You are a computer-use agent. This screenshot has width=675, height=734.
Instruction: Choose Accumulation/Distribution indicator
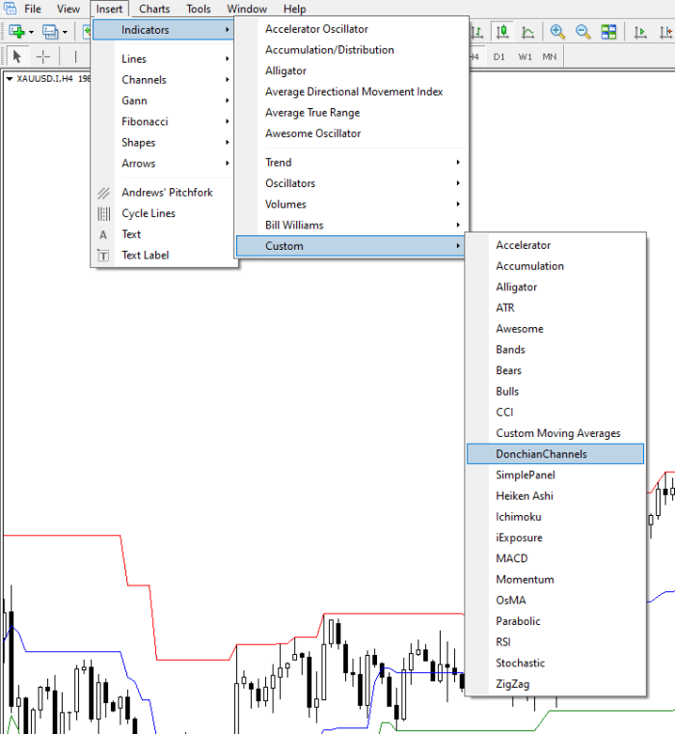pyautogui.click(x=330, y=50)
